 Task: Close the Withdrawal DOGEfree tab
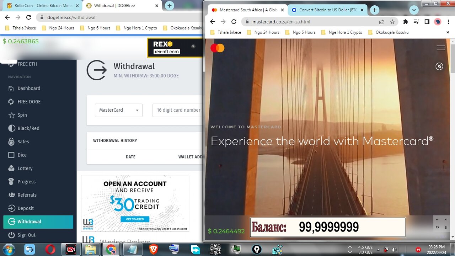pos(157,6)
